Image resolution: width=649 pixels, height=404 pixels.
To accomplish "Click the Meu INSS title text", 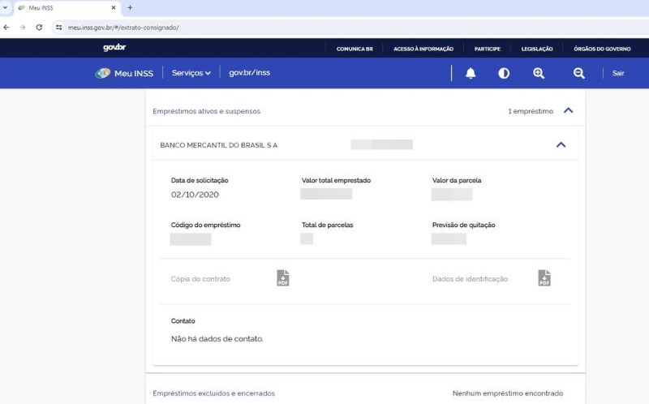I will click(x=134, y=73).
